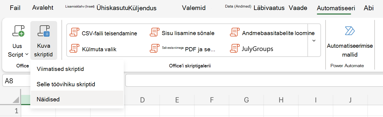Click the Select All corner triangle

pyautogui.click(x=16, y=100)
